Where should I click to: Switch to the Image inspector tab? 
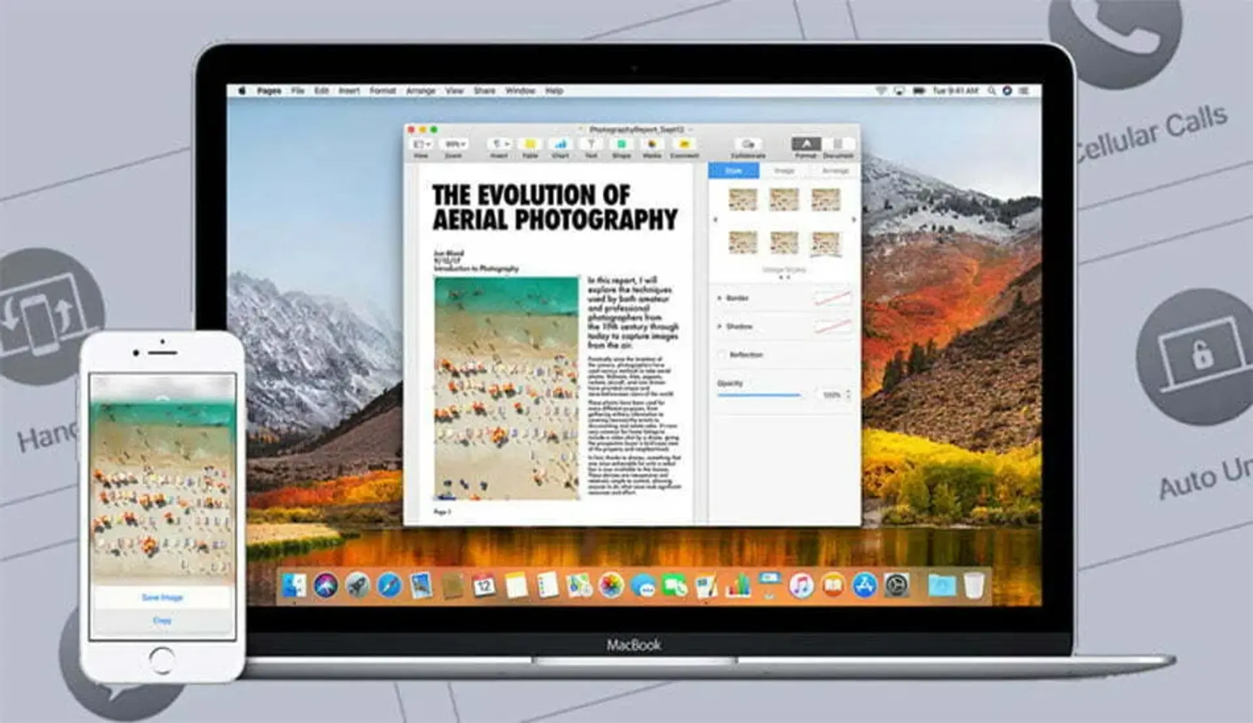pyautogui.click(x=784, y=171)
